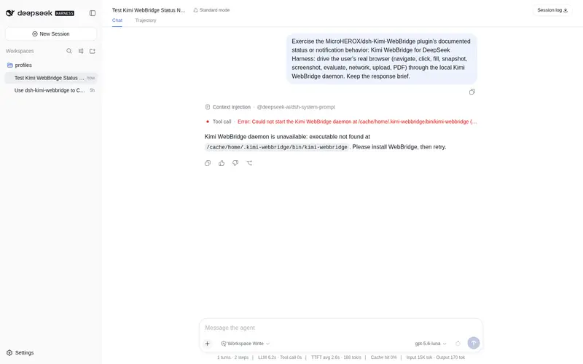Expand the Context injection entry
Viewport: 583px width, 364px height.
(270, 107)
